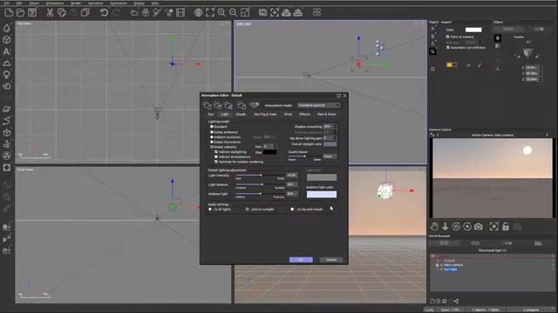Select the water drop tool in left sidebar

click(7, 29)
